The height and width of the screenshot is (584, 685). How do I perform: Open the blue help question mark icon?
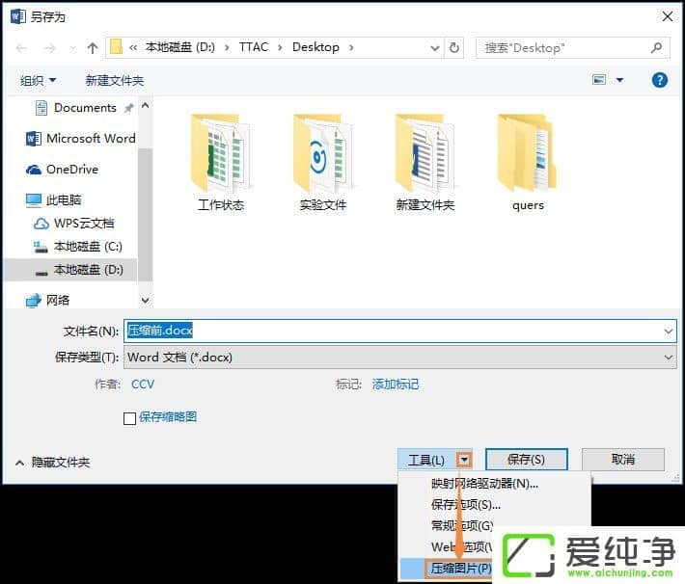660,80
